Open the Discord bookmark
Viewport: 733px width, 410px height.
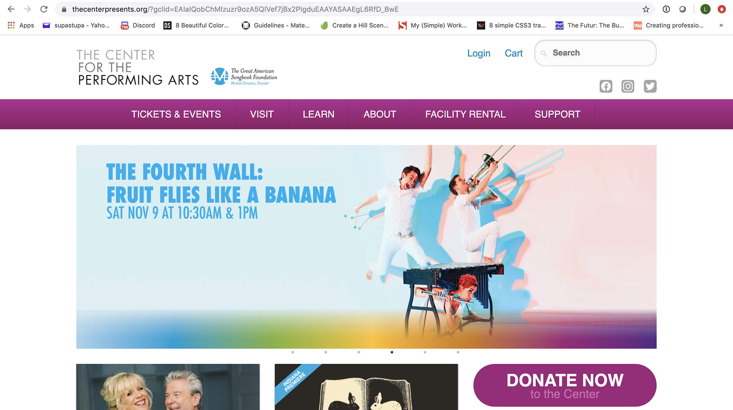[138, 25]
